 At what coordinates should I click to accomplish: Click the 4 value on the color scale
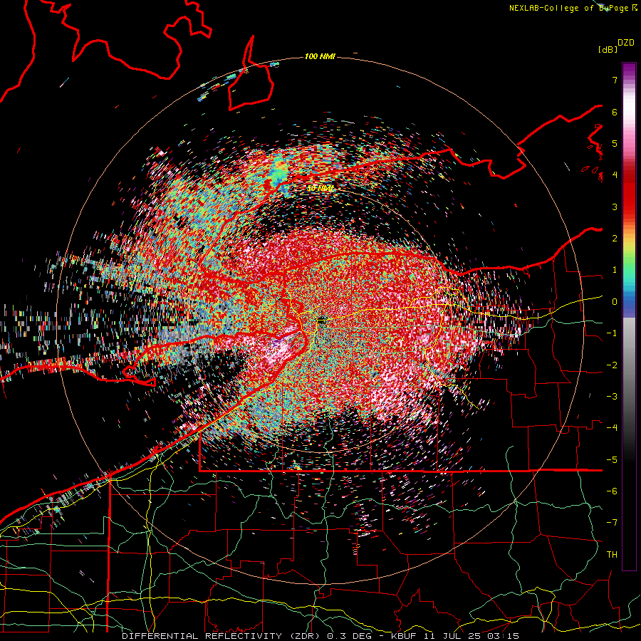click(x=615, y=175)
